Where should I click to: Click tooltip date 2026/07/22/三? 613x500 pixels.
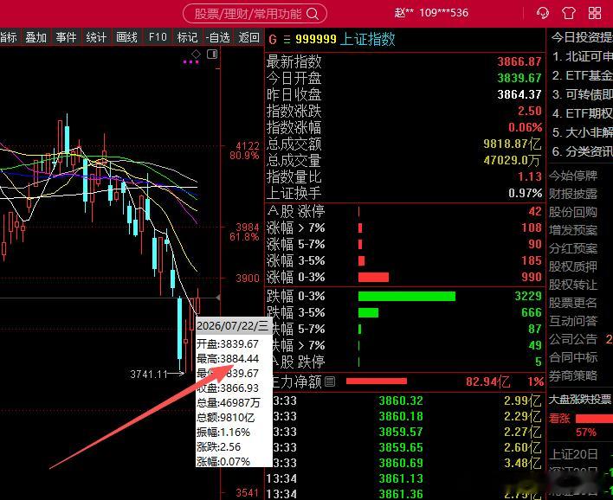tap(233, 326)
